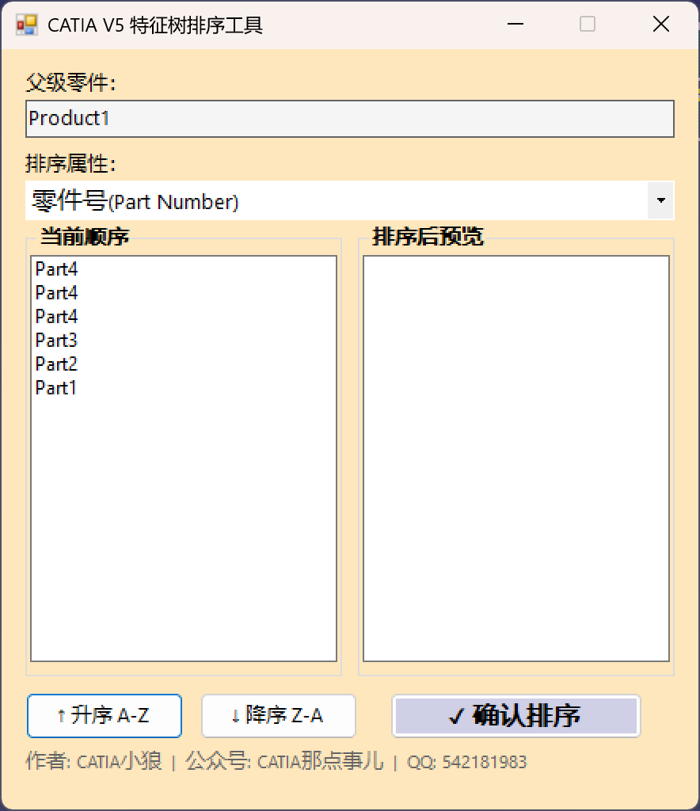700x811 pixels.
Task: Confirm sorting with 确认排序 button
Action: click(516, 716)
